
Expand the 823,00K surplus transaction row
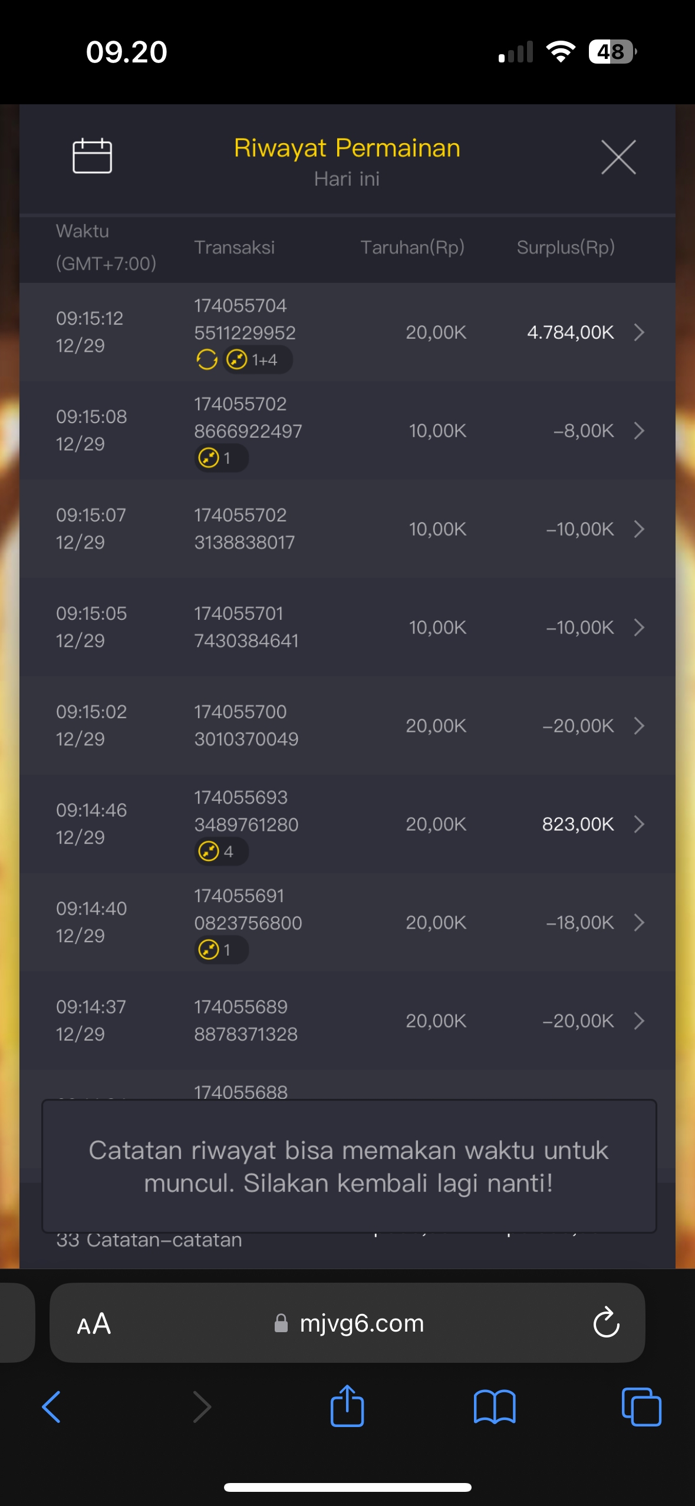coord(639,824)
